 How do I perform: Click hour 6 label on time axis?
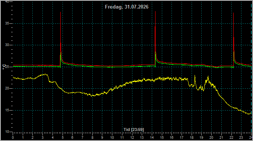coord(73,138)
